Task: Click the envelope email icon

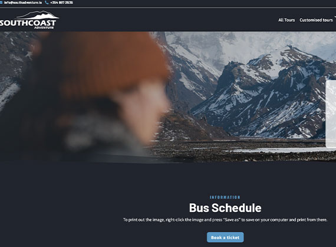Action: point(1,2)
